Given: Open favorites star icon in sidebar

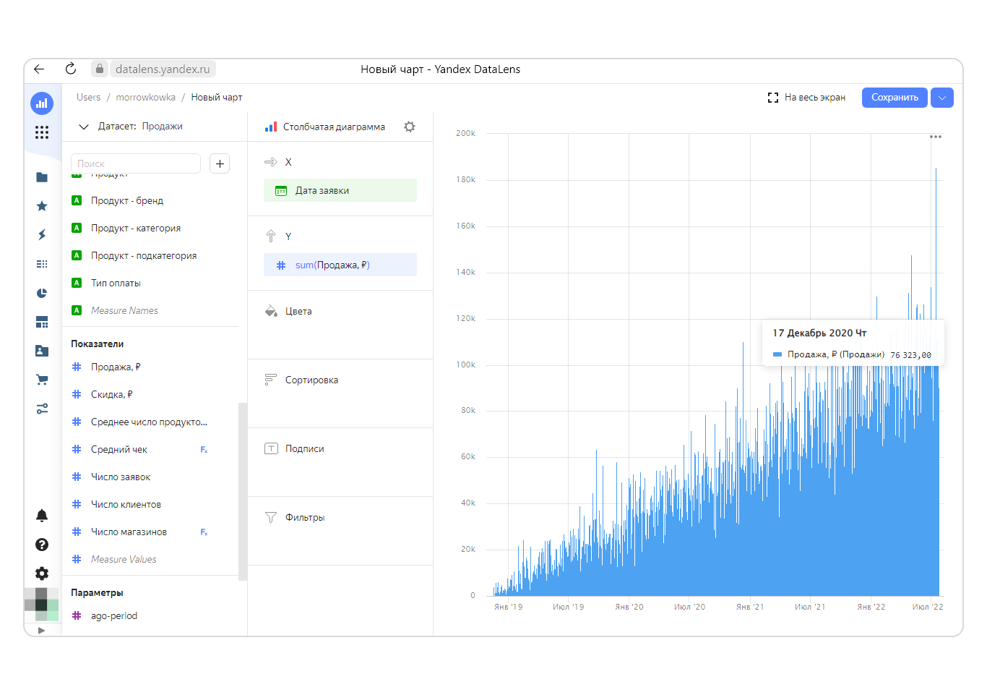Looking at the screenshot, I should [42, 206].
